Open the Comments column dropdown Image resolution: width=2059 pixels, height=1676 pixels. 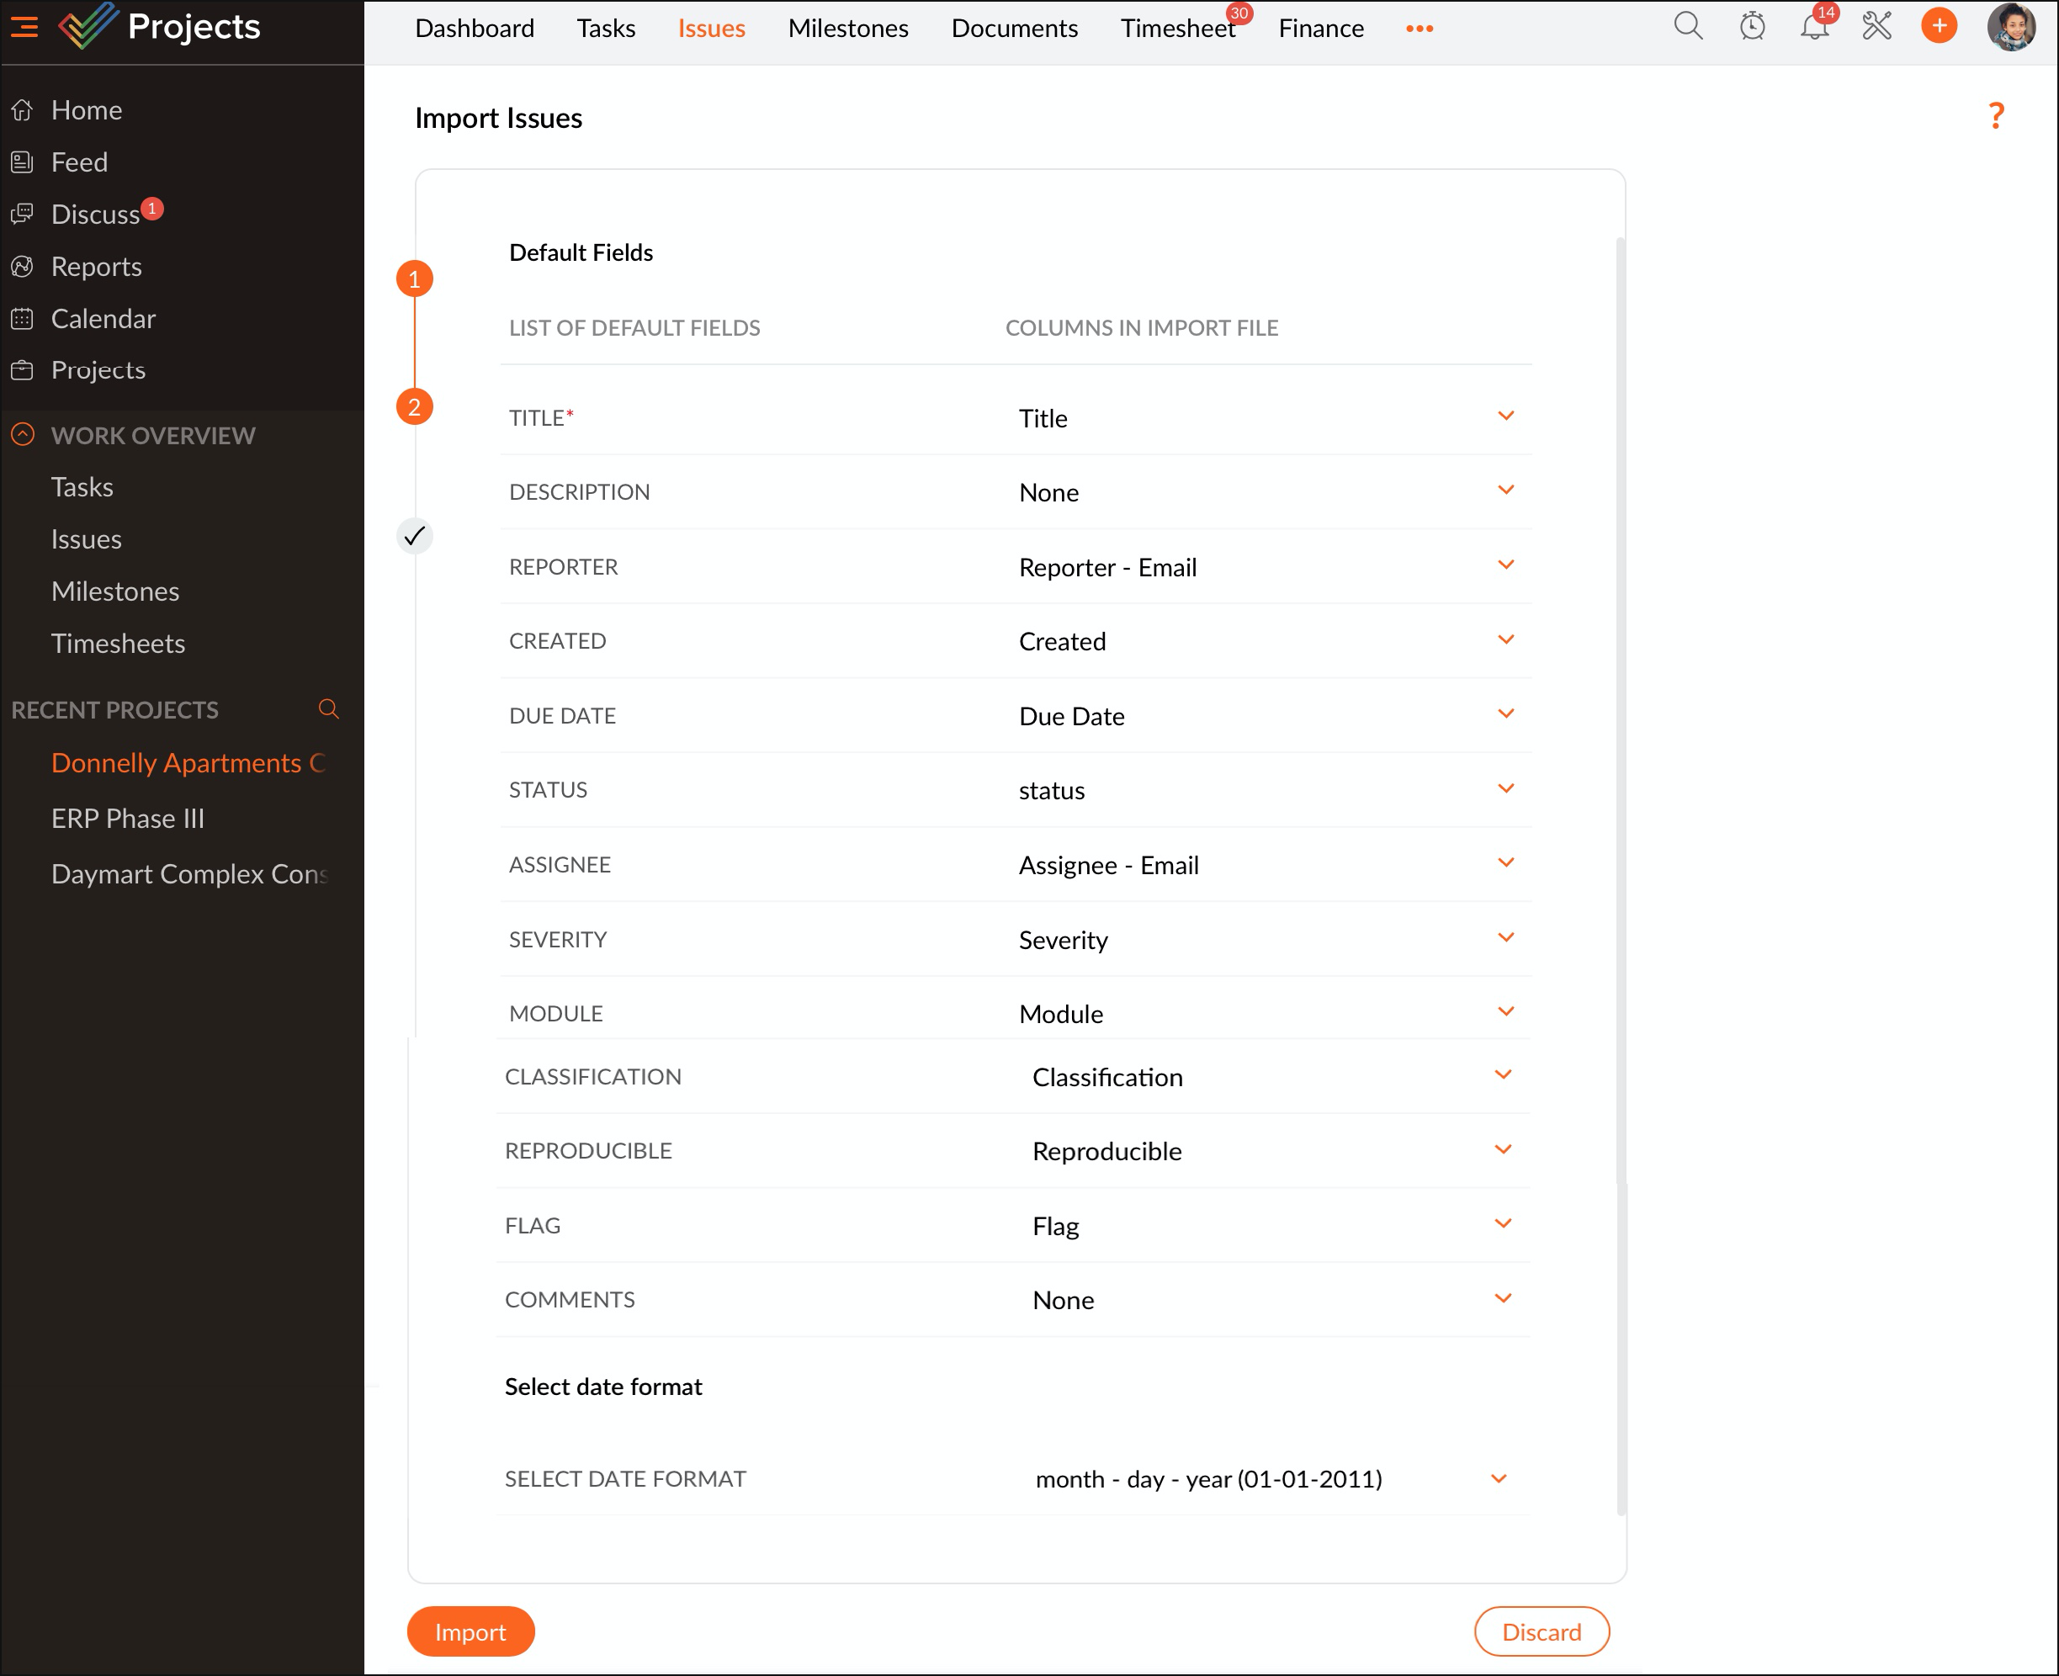pyautogui.click(x=1502, y=1299)
